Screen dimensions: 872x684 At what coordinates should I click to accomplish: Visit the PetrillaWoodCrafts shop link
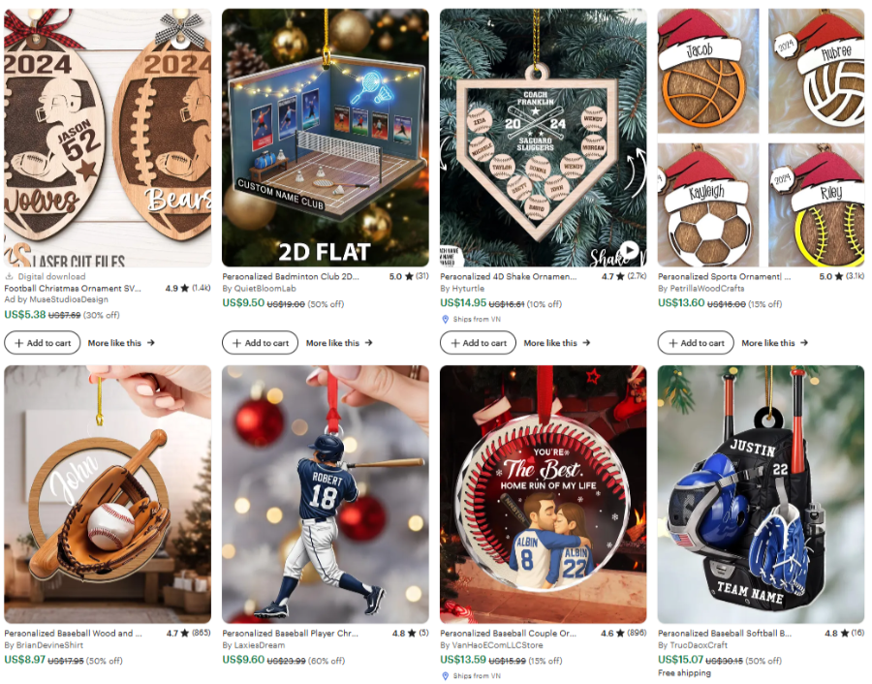(701, 289)
